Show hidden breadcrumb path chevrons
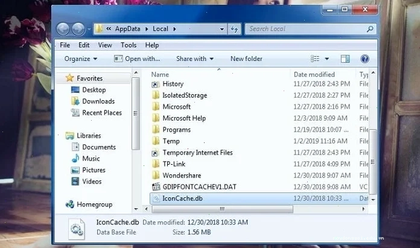Image resolution: width=420 pixels, height=248 pixels. (x=109, y=28)
